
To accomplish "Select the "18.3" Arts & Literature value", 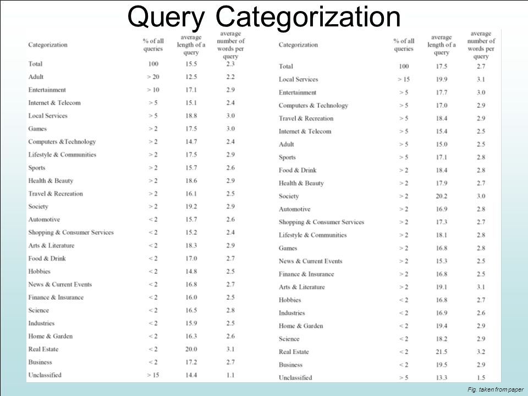I will (191, 245).
